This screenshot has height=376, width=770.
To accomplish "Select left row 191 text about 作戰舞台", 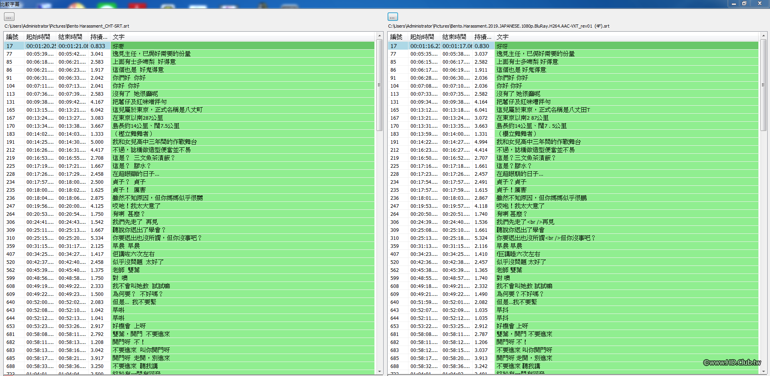I will (x=189, y=142).
